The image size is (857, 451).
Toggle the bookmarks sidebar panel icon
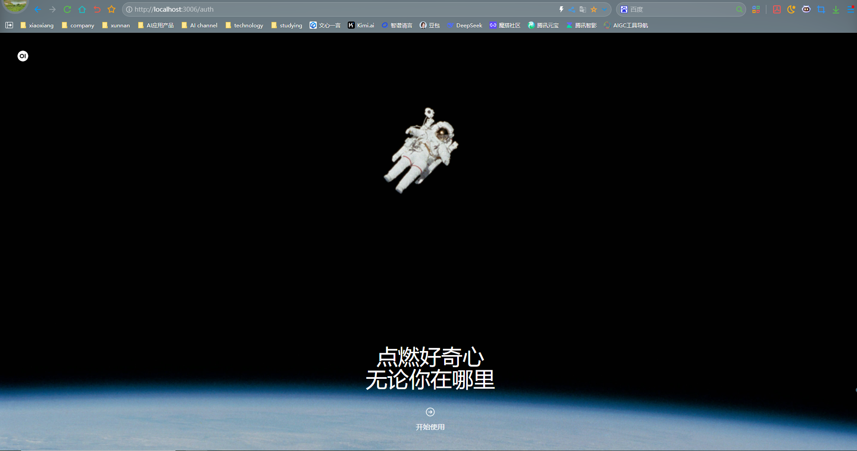(x=9, y=26)
